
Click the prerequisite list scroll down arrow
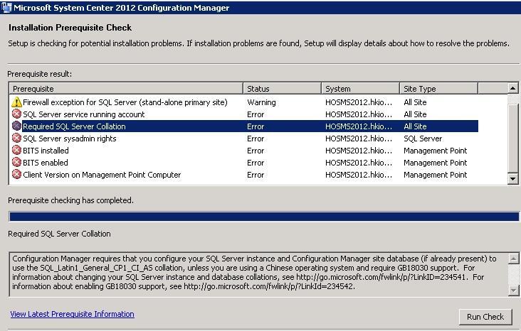(513, 179)
